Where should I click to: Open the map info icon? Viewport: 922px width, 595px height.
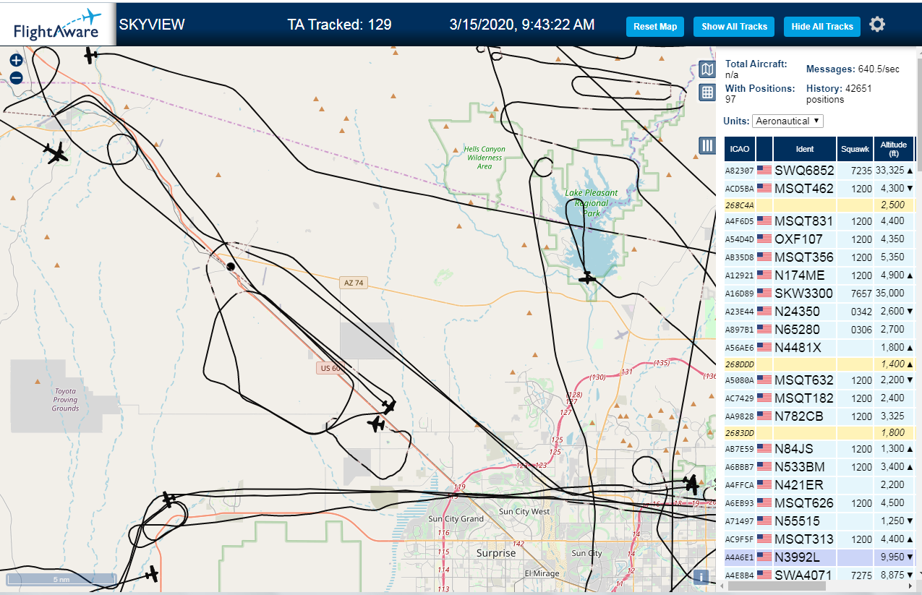tap(700, 577)
